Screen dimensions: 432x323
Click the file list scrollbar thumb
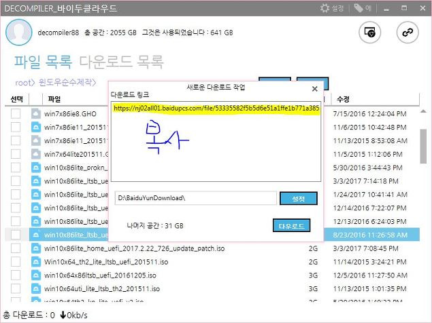tap(423, 147)
